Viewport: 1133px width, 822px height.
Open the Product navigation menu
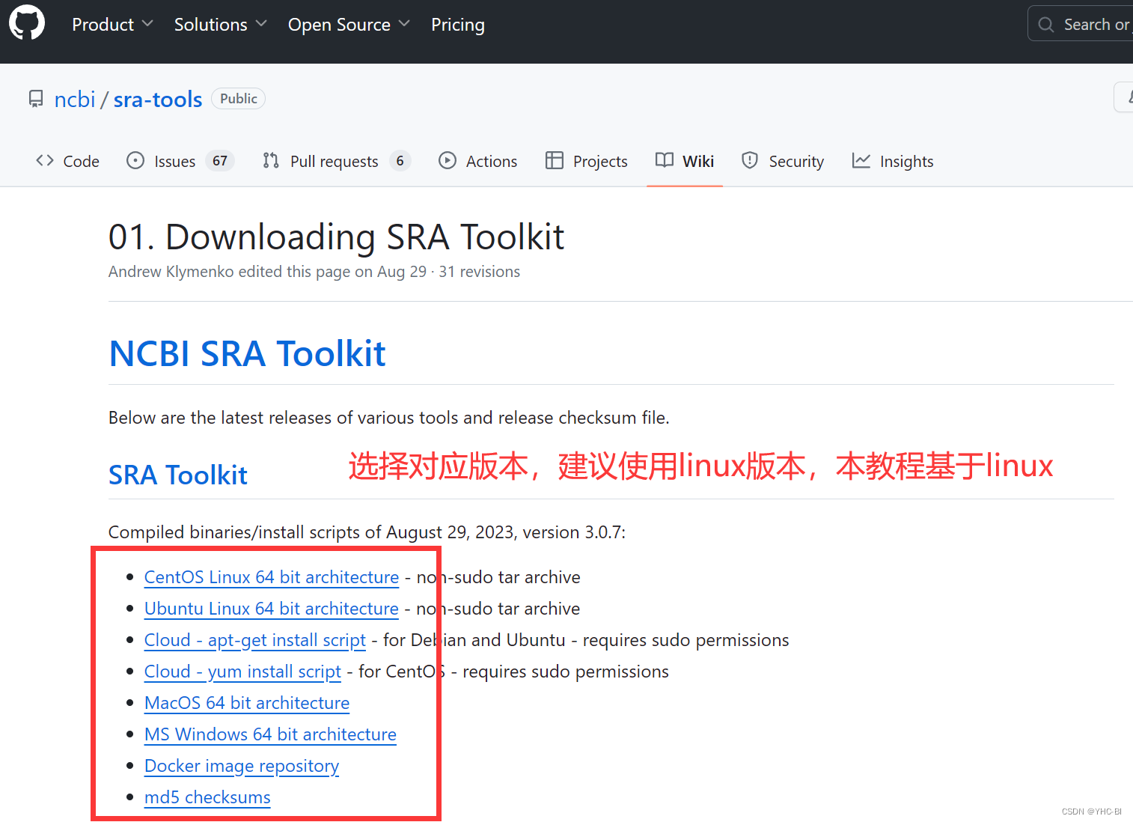tap(112, 25)
